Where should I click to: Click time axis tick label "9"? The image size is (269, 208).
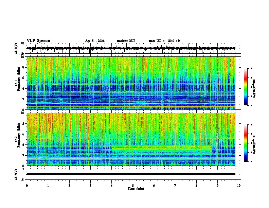click(217, 186)
